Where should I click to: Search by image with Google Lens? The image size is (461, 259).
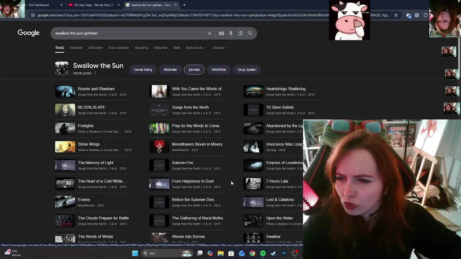click(240, 33)
